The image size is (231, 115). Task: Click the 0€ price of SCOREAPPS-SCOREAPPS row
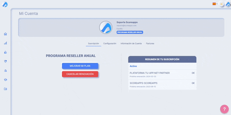tap(193, 83)
